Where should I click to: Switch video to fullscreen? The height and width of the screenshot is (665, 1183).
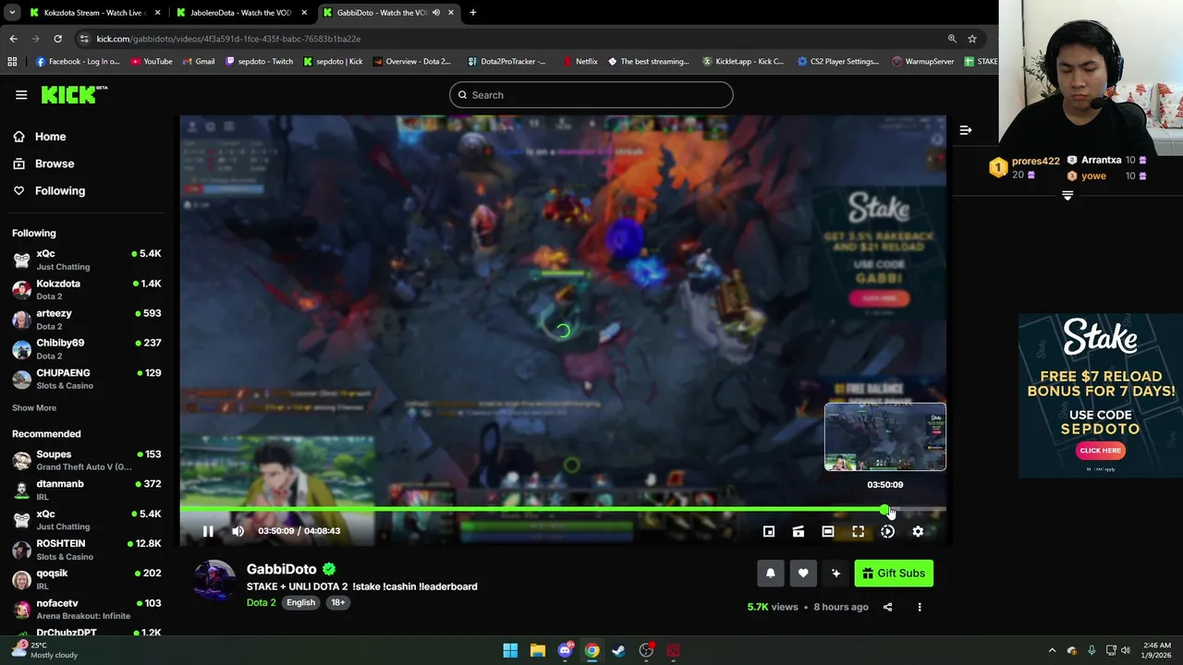tap(858, 531)
